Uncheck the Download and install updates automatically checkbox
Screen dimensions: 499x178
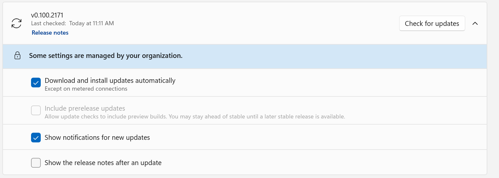coord(36,83)
